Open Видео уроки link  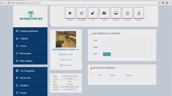[x=66, y=65]
